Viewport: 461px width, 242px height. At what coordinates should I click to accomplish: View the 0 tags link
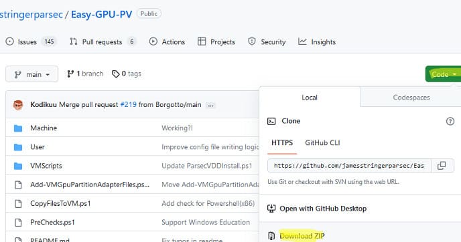[127, 74]
